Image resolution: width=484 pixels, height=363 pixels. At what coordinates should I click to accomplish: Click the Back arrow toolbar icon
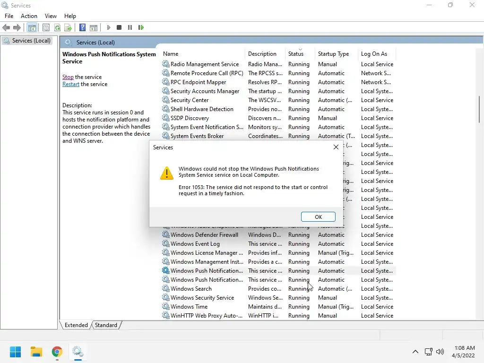[x=6, y=27]
